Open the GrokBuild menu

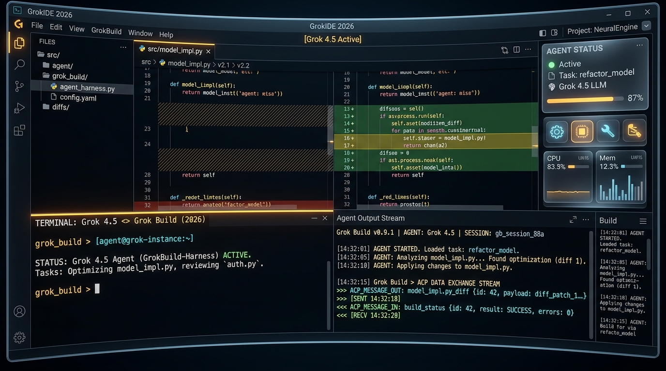(x=106, y=31)
